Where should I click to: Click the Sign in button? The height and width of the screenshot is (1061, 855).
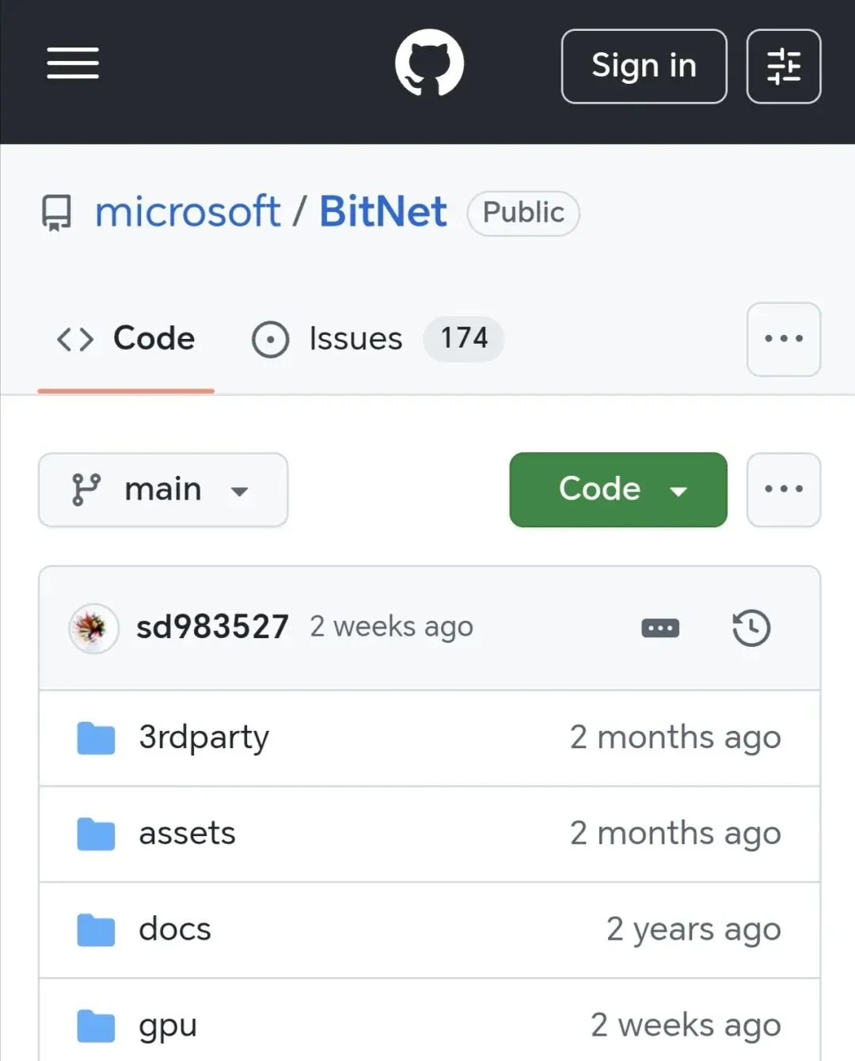click(644, 67)
